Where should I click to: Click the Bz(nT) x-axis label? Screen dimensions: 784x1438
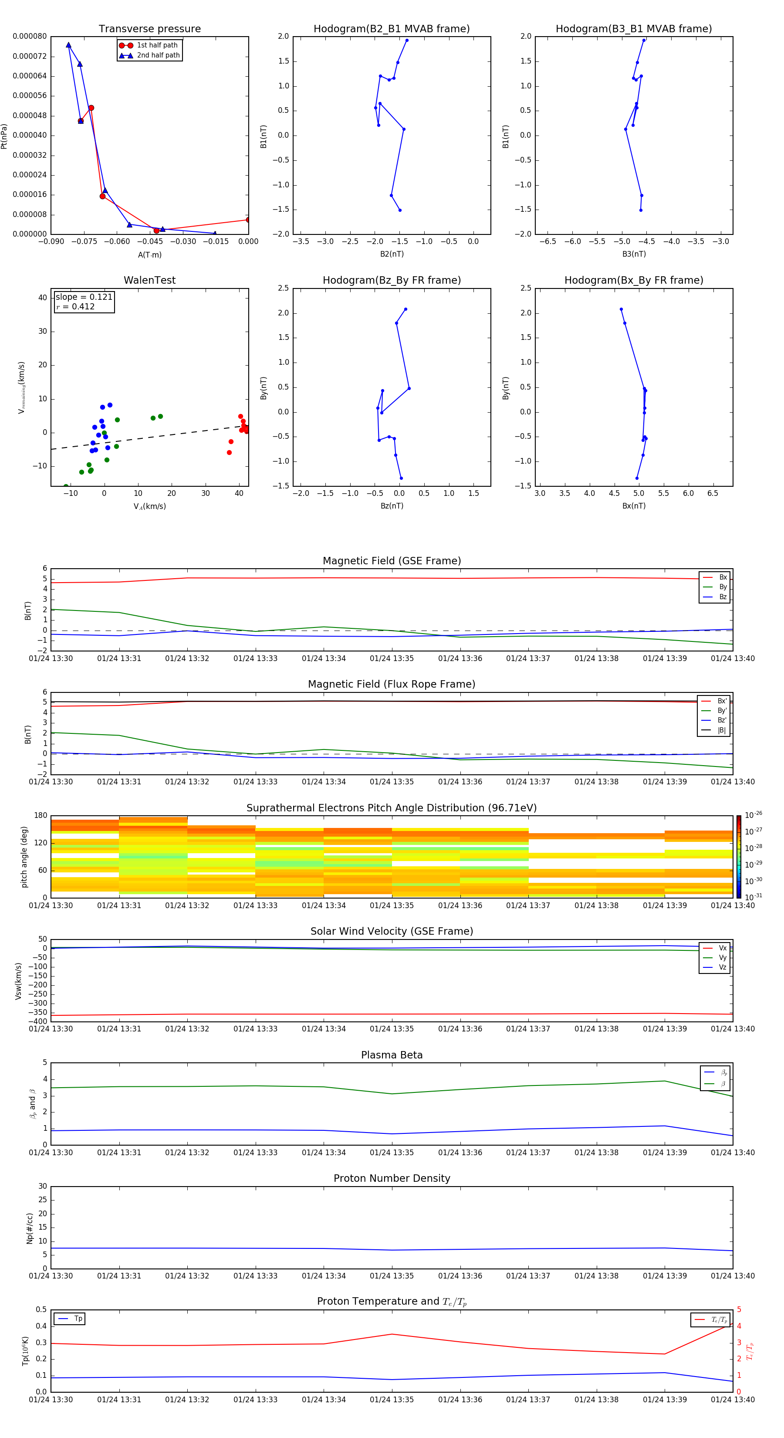coord(392,506)
